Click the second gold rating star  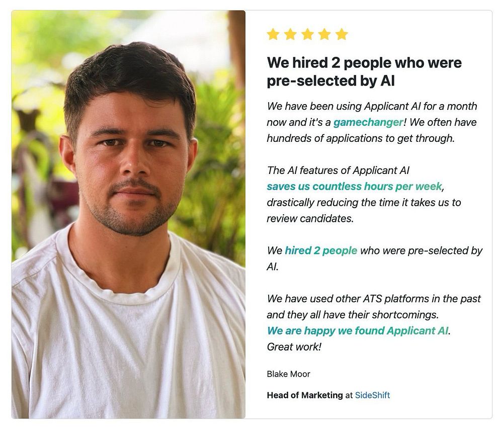click(290, 34)
